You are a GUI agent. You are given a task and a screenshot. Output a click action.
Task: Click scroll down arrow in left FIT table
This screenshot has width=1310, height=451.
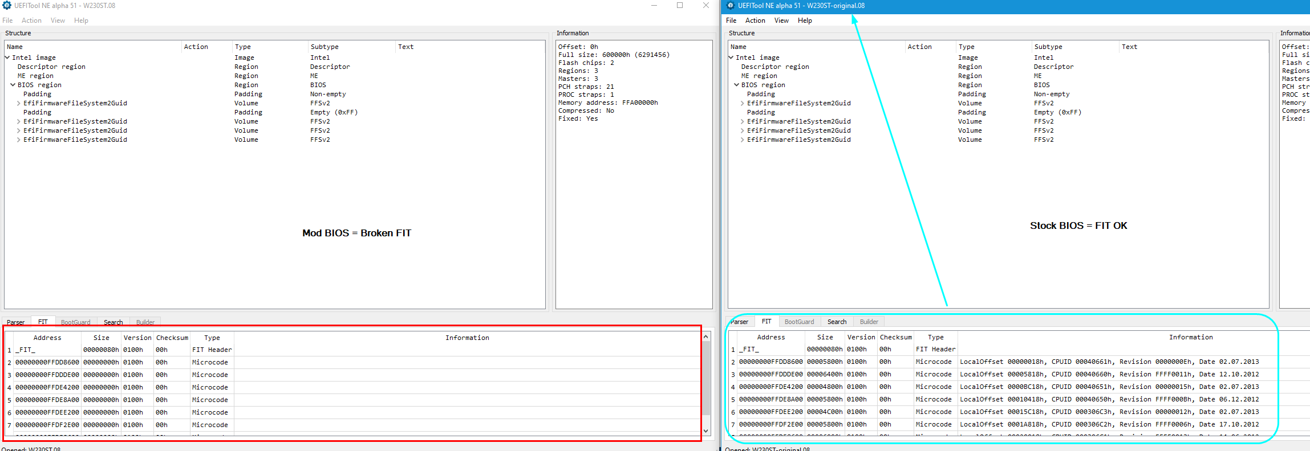point(706,431)
